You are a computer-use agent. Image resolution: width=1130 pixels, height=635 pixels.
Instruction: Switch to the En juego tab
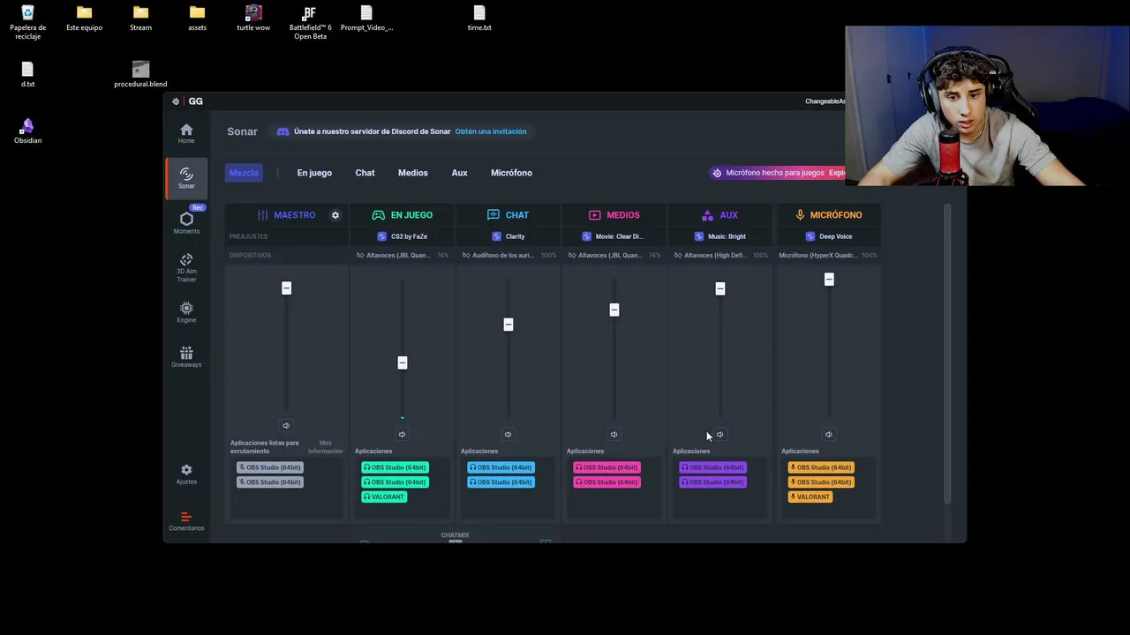pos(314,173)
